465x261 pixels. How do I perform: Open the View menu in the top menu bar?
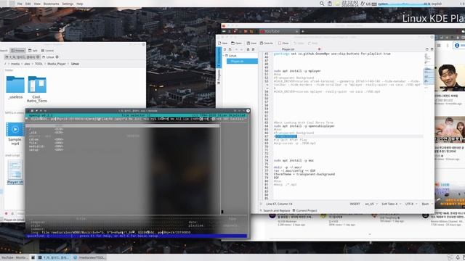[x=37, y=4]
